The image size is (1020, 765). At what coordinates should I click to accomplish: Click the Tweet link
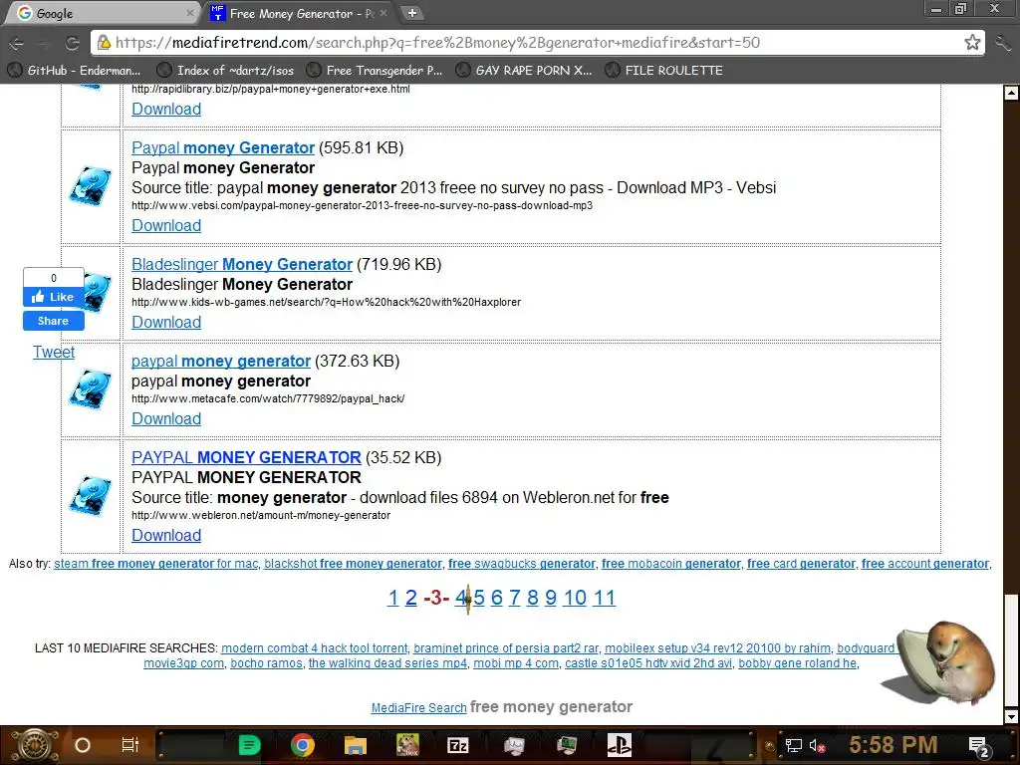(54, 352)
